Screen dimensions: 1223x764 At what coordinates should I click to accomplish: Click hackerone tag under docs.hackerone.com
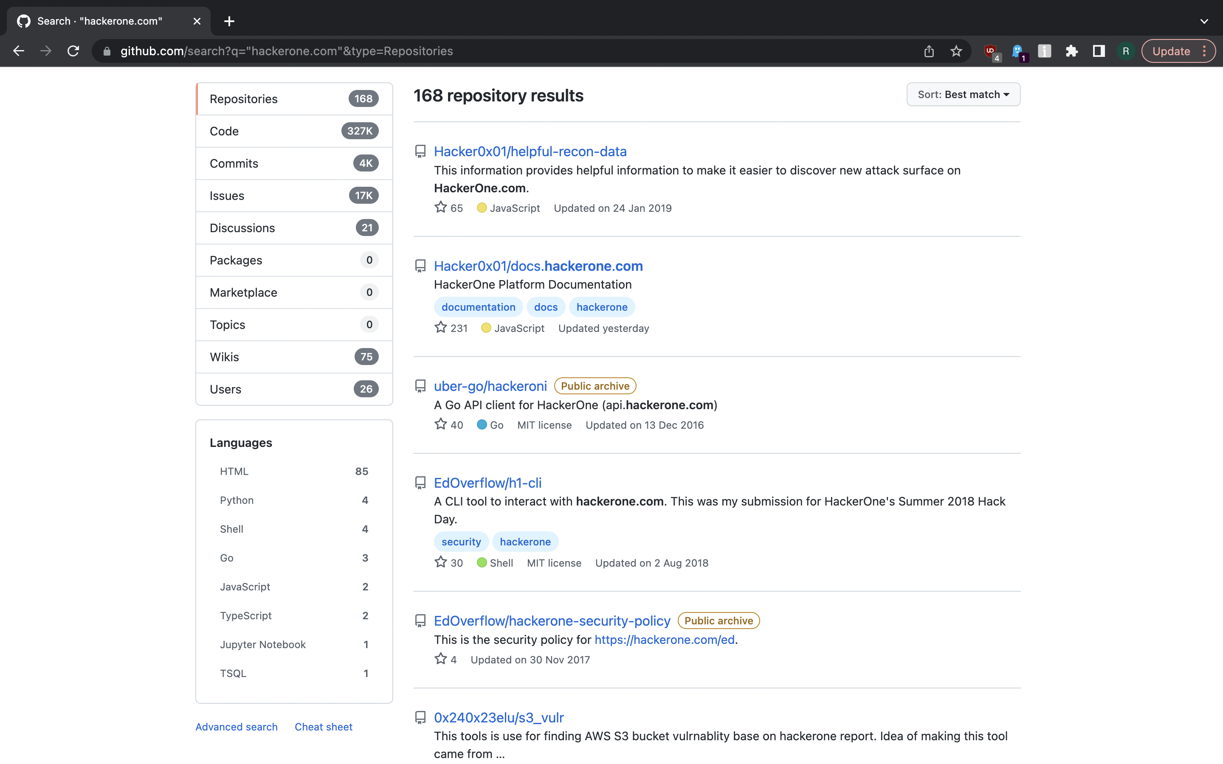click(x=602, y=307)
